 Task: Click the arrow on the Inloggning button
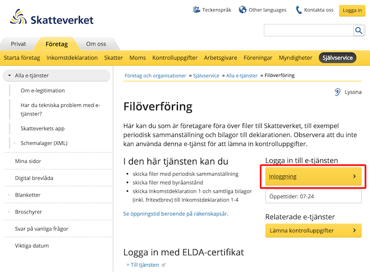pos(354,176)
